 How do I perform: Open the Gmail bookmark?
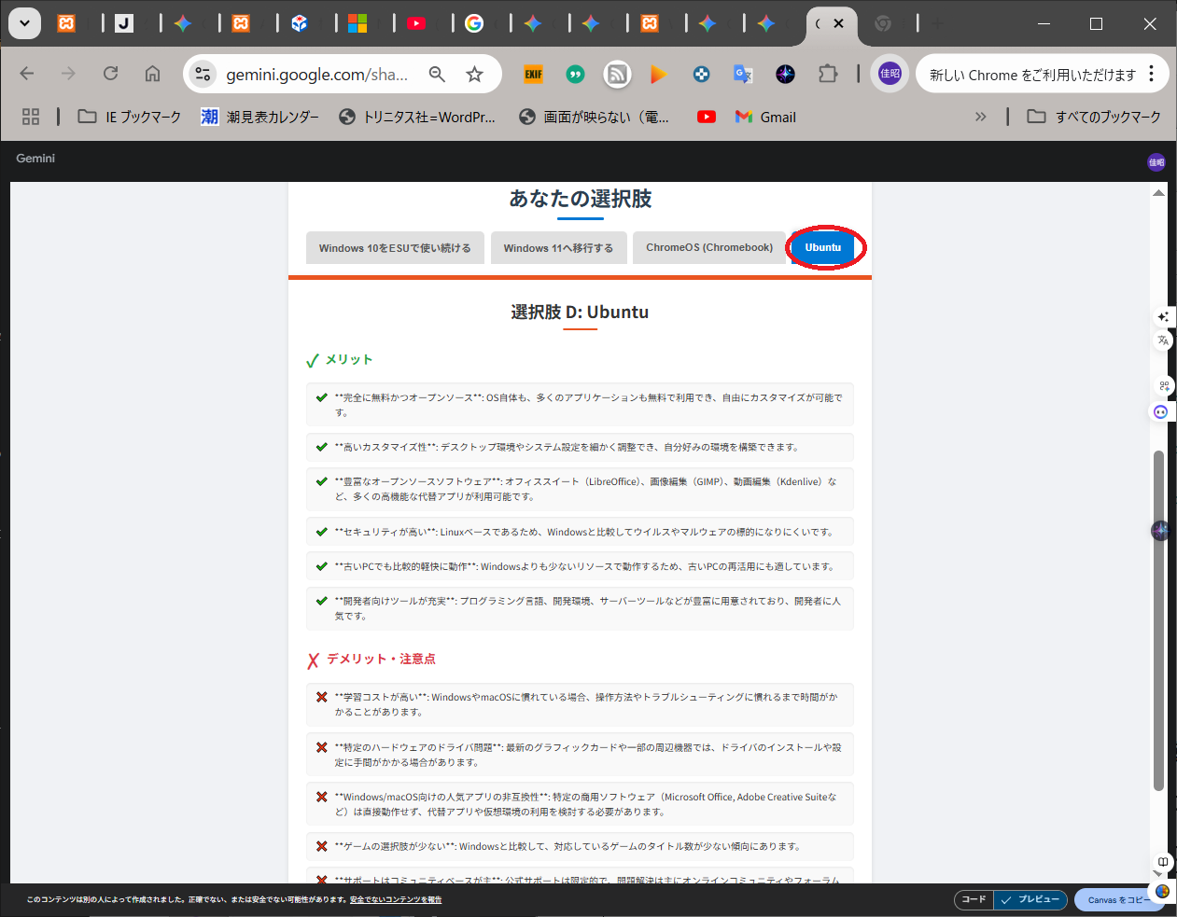click(x=765, y=117)
